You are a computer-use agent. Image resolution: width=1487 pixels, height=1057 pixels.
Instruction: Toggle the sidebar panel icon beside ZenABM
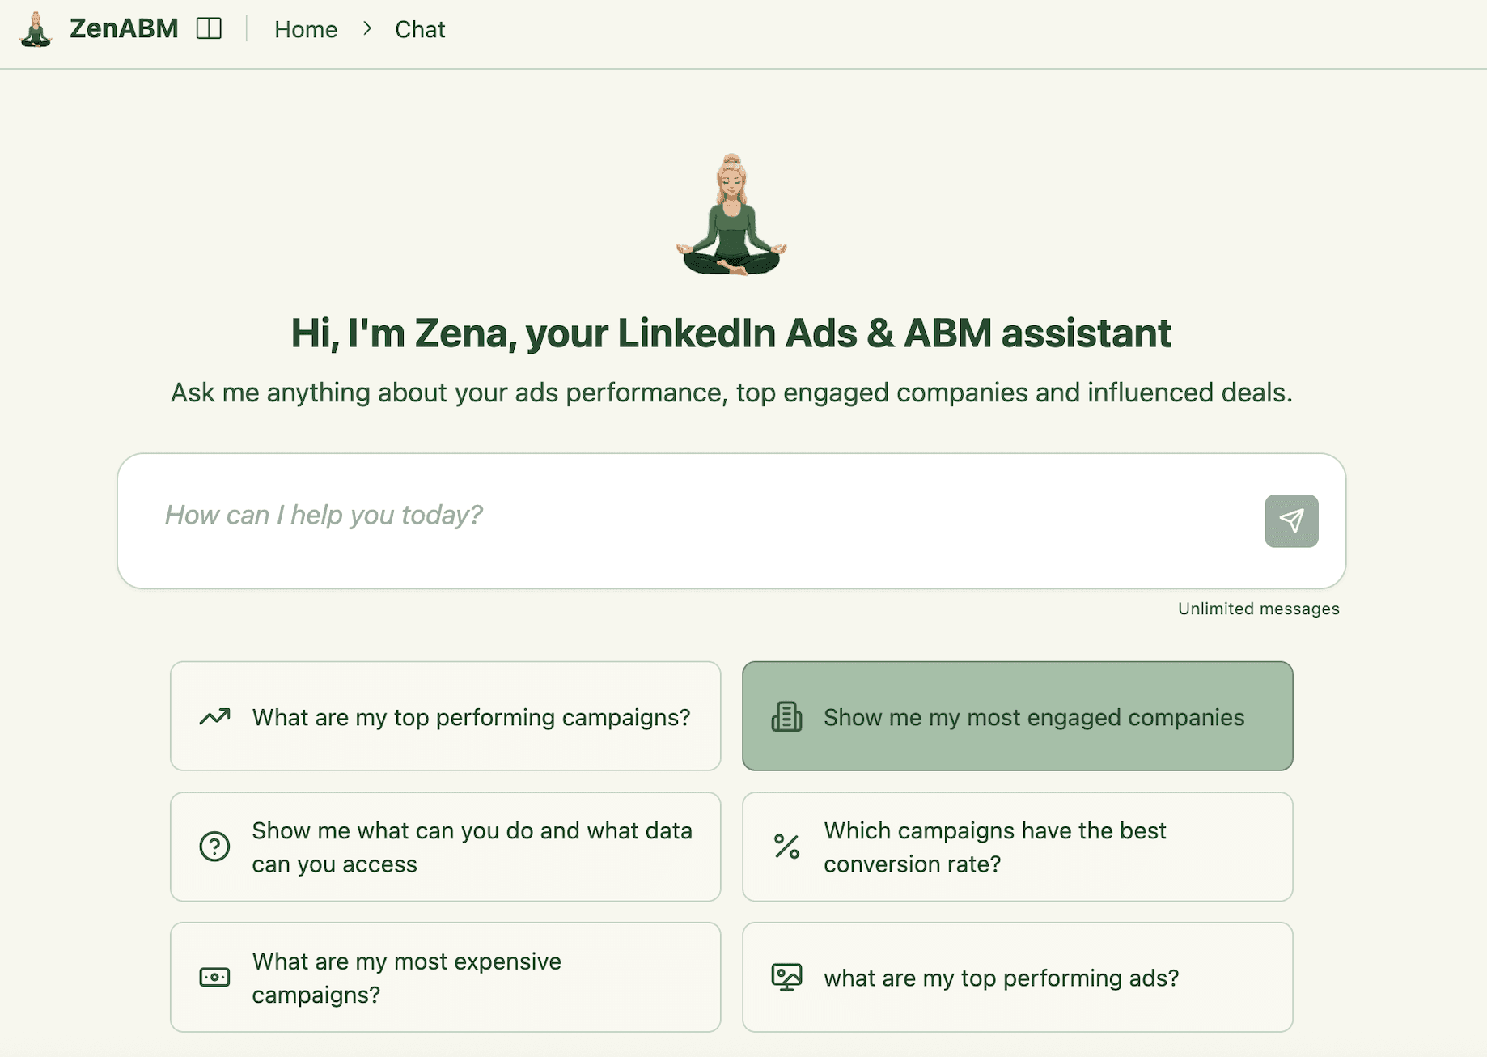[210, 28]
